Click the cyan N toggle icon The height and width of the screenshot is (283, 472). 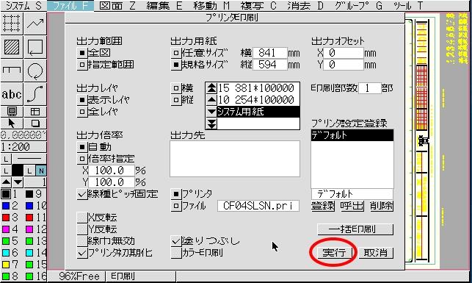41,171
